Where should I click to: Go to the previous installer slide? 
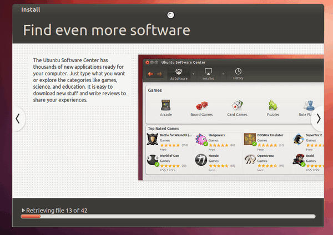18,118
